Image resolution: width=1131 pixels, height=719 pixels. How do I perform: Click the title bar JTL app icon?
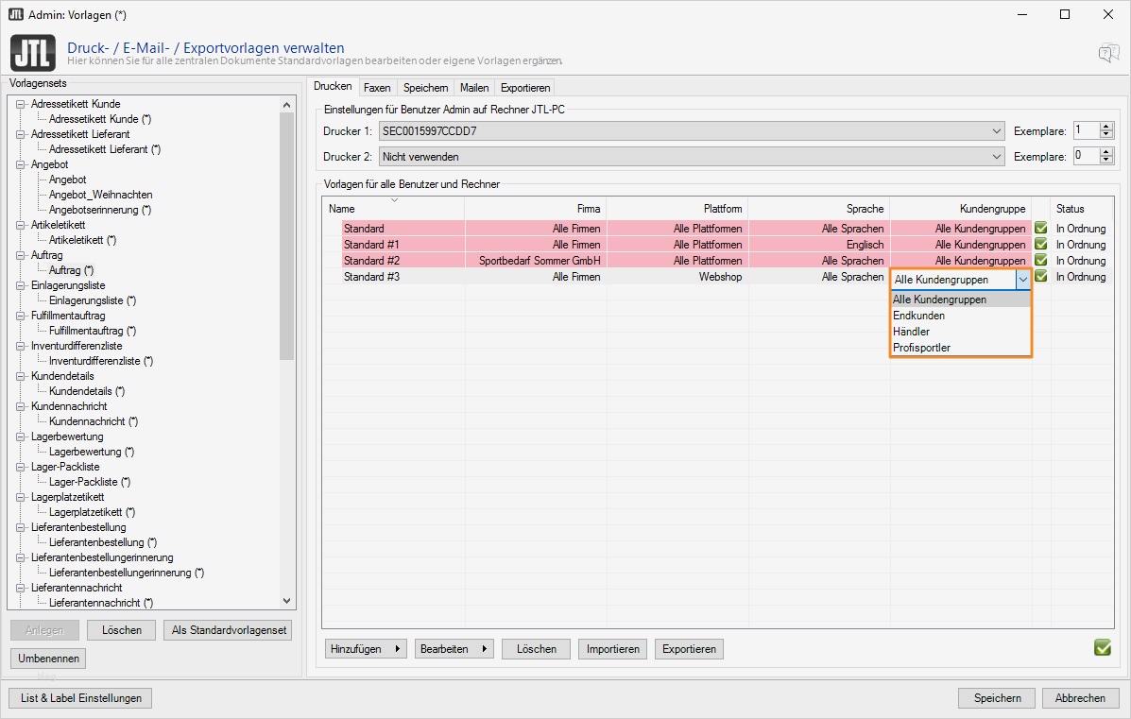[15, 14]
